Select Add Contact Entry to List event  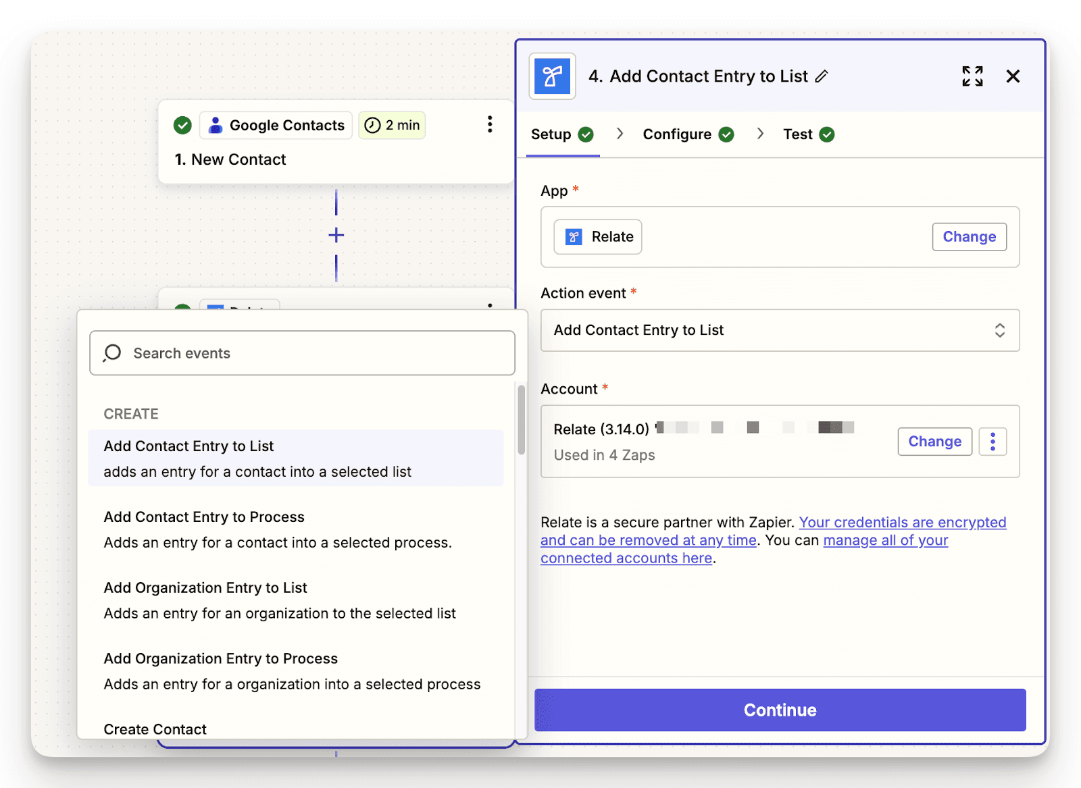click(296, 458)
